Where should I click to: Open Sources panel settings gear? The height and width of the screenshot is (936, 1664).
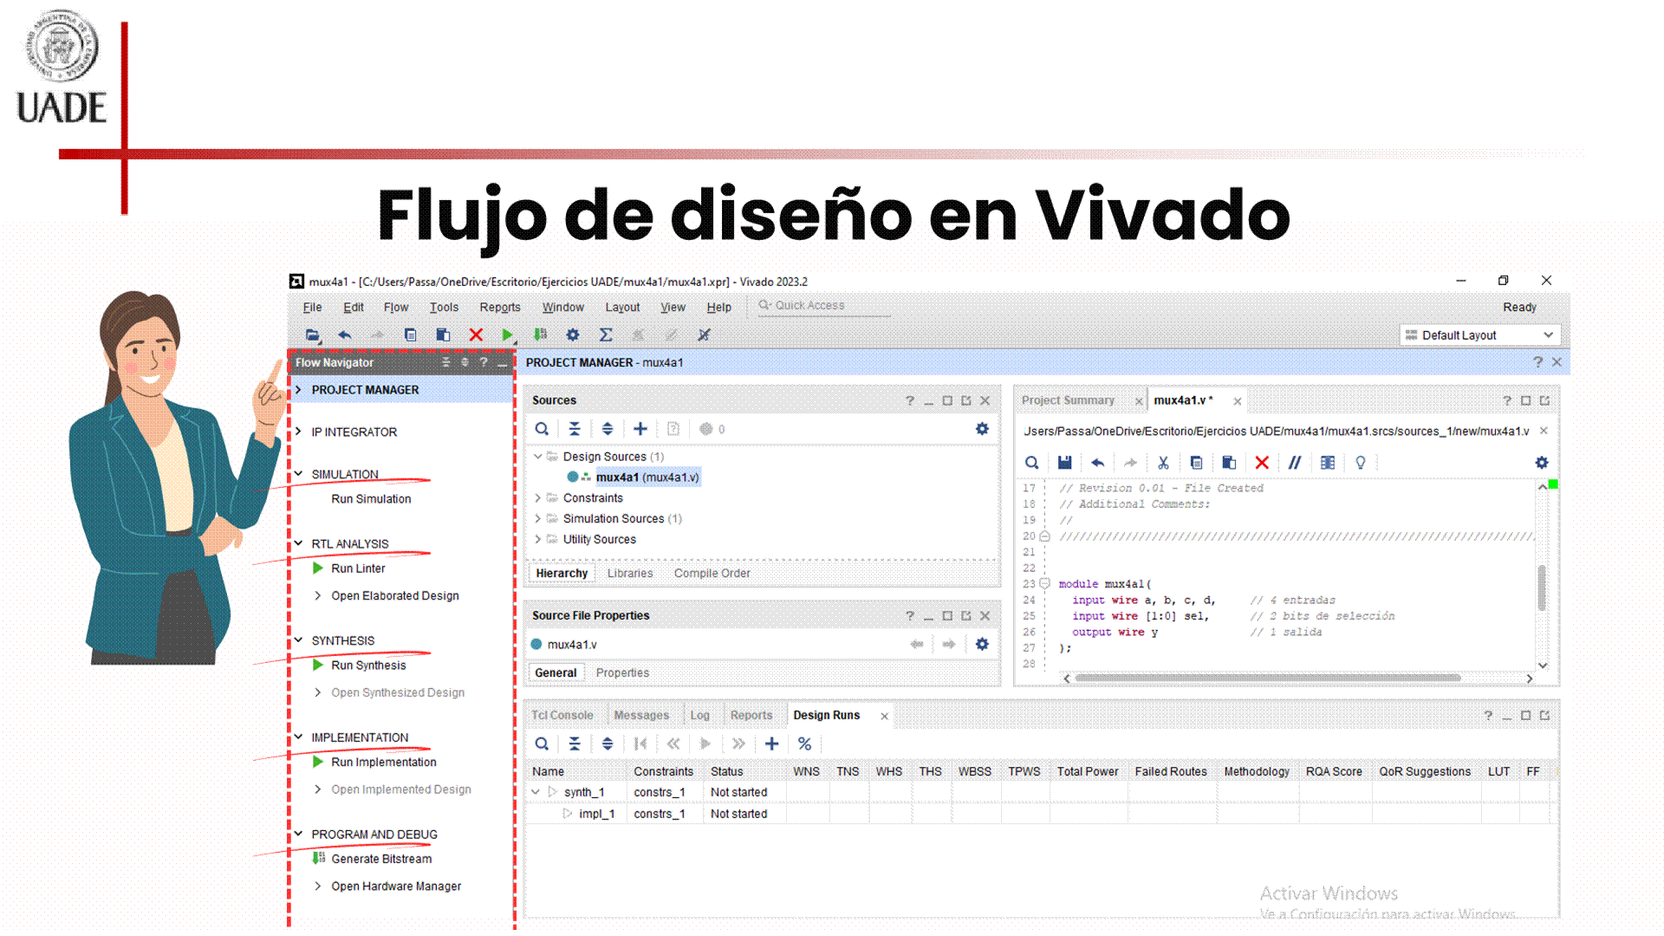(x=982, y=429)
